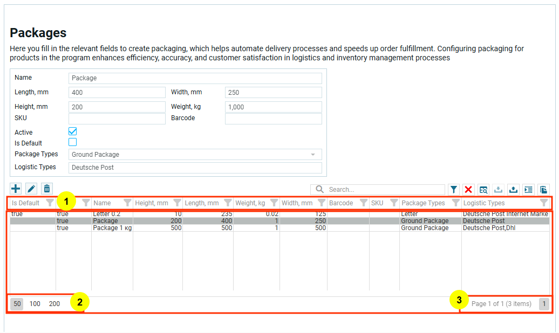The width and height of the screenshot is (559, 333).
Task: Sort by the Package Types column header
Action: point(423,203)
